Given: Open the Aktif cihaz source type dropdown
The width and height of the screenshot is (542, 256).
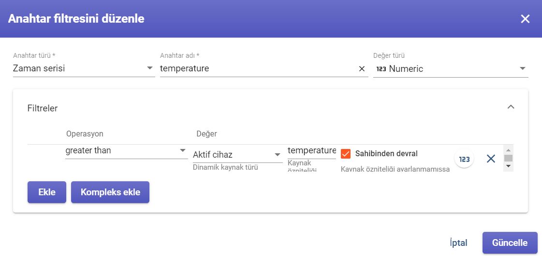Looking at the screenshot, I should pos(238,155).
